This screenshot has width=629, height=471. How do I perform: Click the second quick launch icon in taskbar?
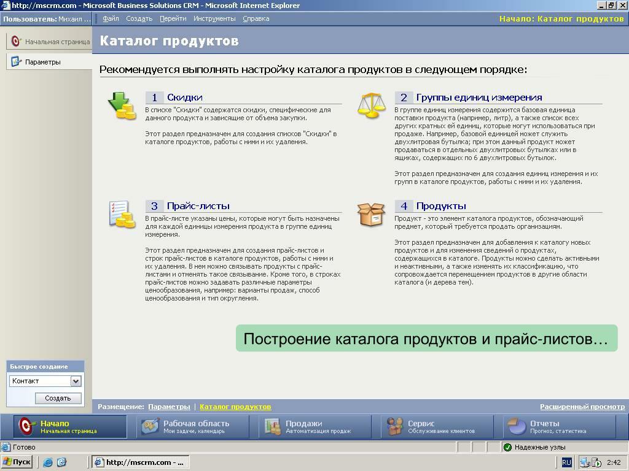(61, 462)
